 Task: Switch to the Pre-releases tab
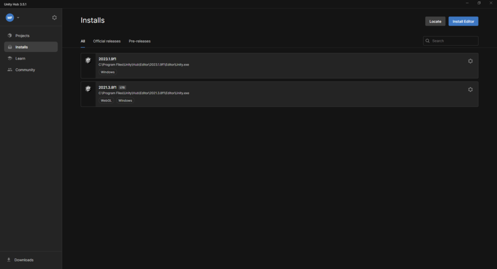[x=140, y=41]
